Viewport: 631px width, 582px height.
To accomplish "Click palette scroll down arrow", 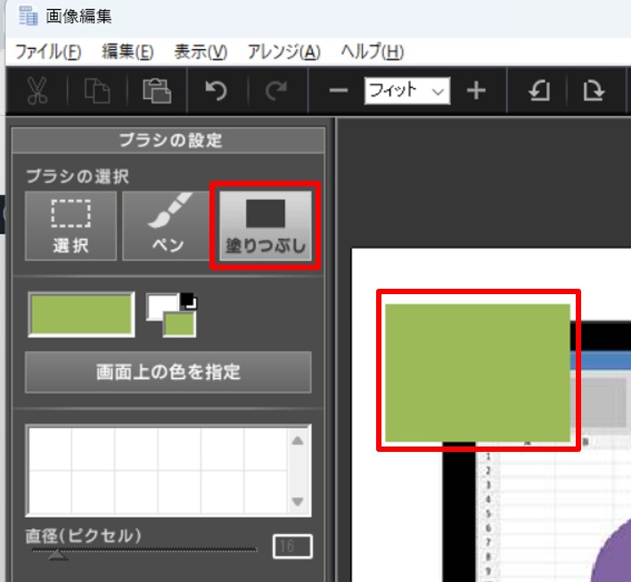I will pos(298,502).
